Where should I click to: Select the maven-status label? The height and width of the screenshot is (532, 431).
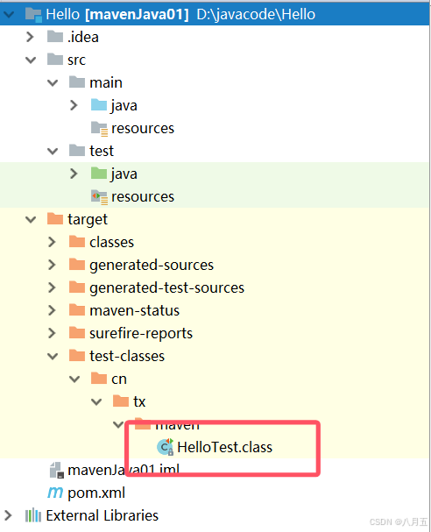(x=134, y=310)
